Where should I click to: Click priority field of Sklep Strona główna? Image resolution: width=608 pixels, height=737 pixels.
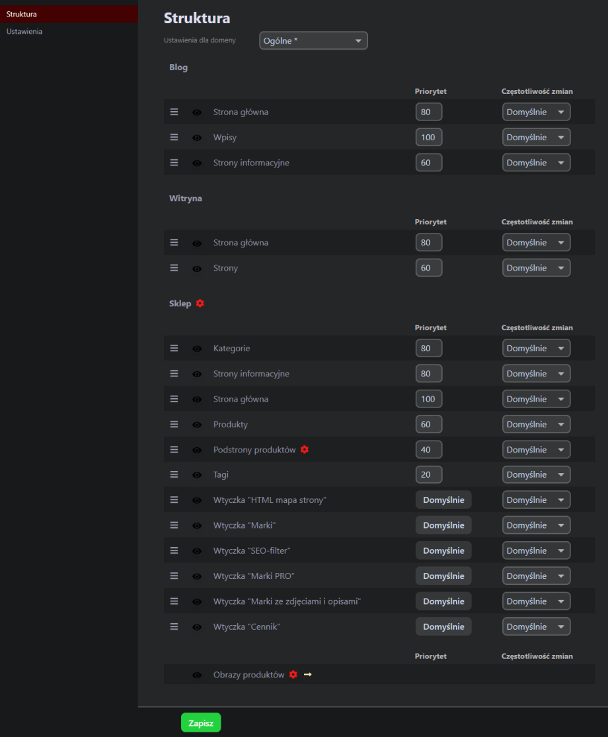click(x=429, y=399)
